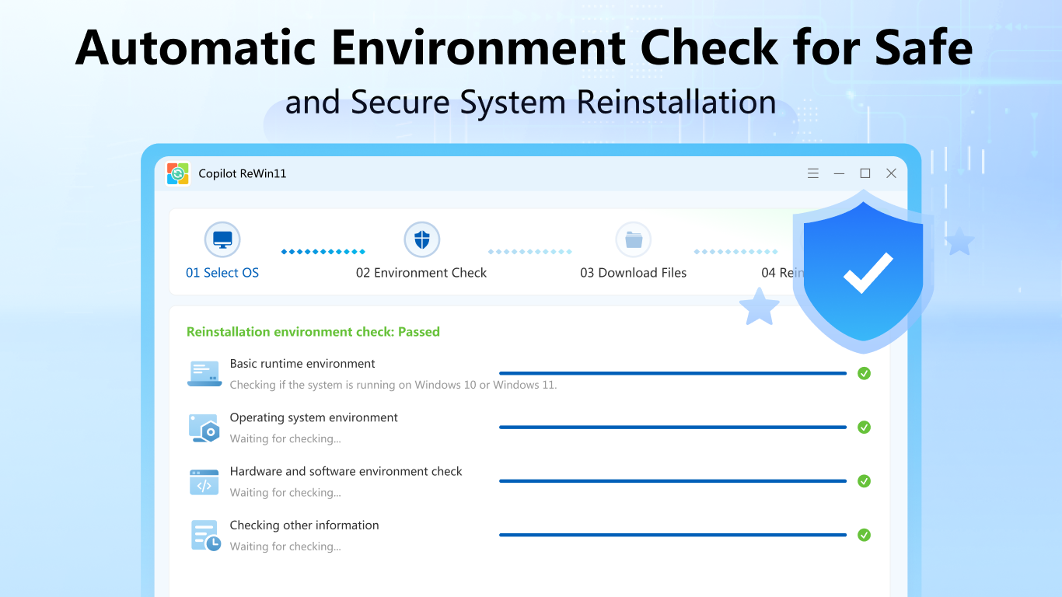Click the 01 Select OS step label
The image size is (1062, 597).
tap(222, 273)
